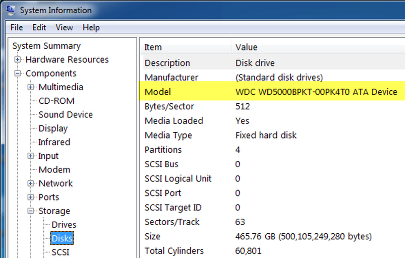Click the System Information title bar icon
Screen dimensions: 405x258
pos(11,10)
